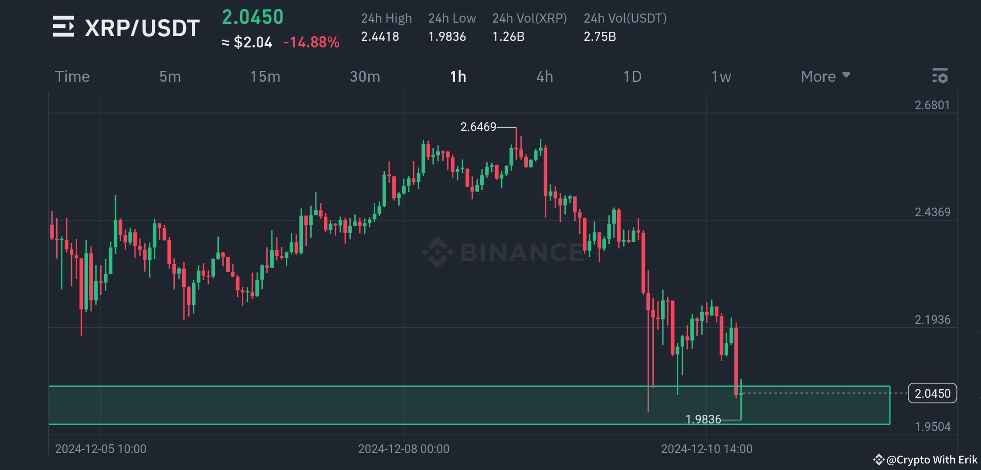Select the 1D timeframe
The height and width of the screenshot is (470, 981).
[632, 76]
